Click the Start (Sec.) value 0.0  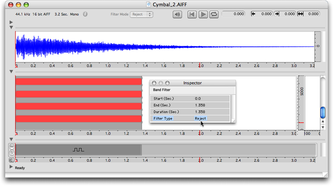point(198,99)
